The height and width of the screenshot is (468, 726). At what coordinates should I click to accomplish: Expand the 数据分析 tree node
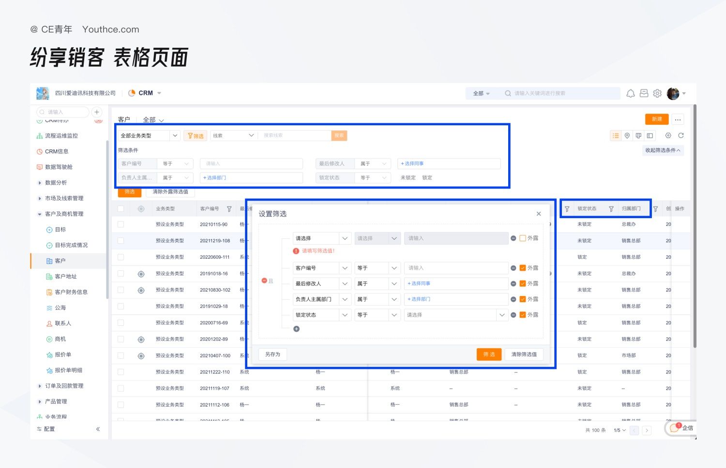[x=40, y=183]
